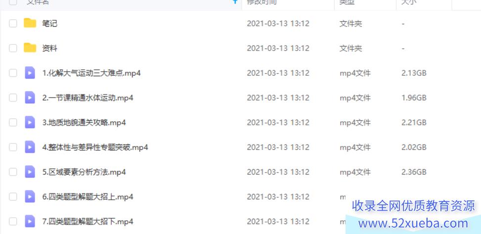Viewport: 481px width, 234px height.
Task: Click video icon for 5.区域要素分析方法.mp4
Action: pyautogui.click(x=30, y=172)
